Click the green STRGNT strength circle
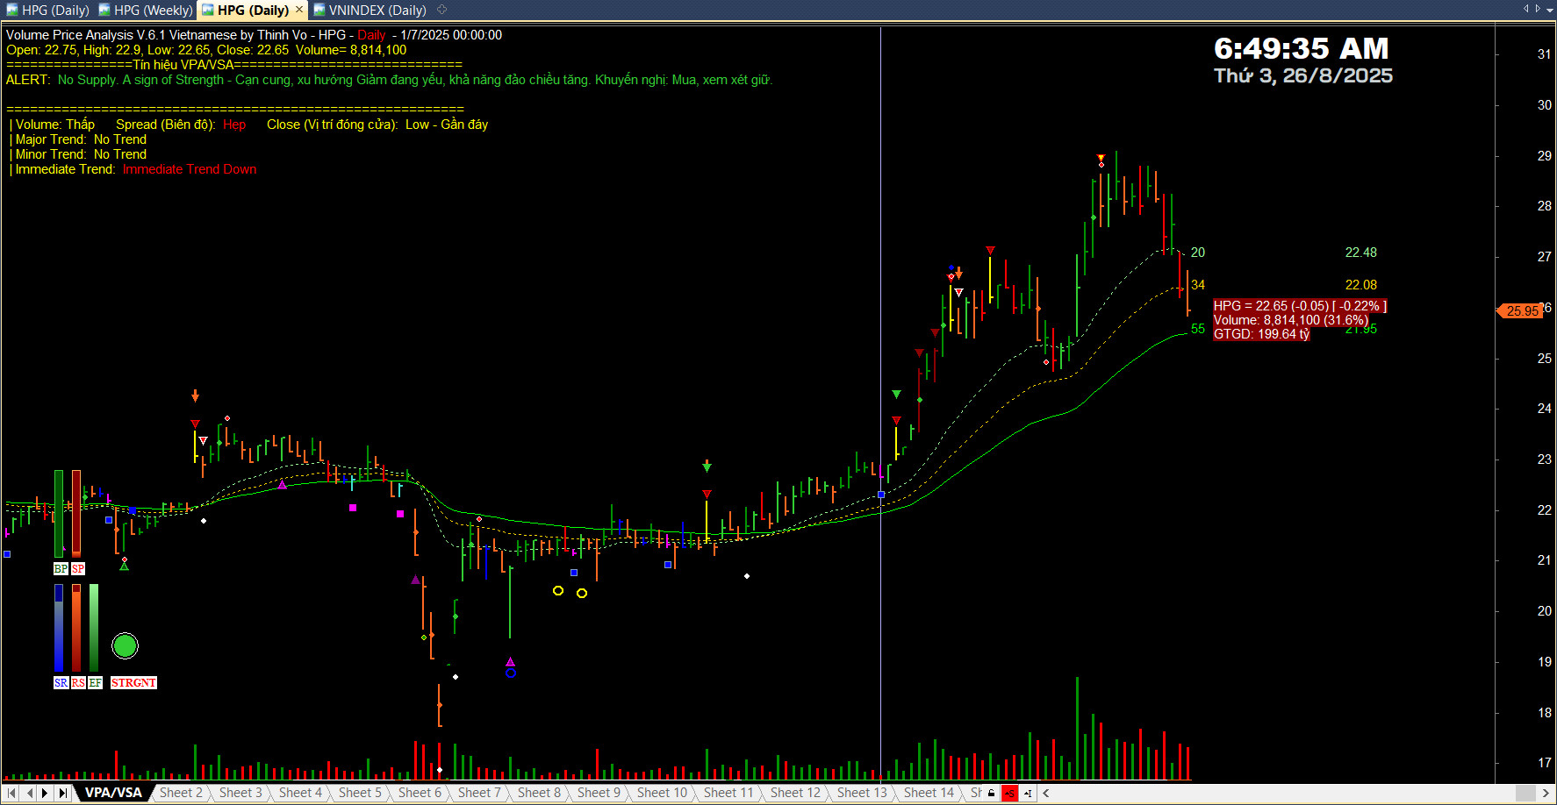This screenshot has height=805, width=1557. (x=126, y=646)
